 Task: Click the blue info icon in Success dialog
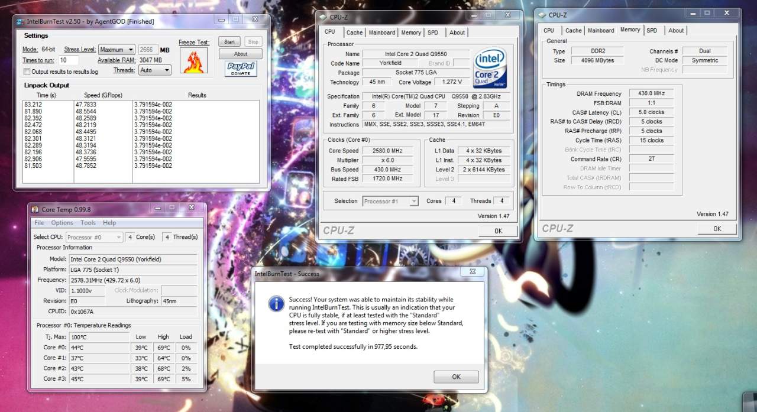[x=276, y=304]
